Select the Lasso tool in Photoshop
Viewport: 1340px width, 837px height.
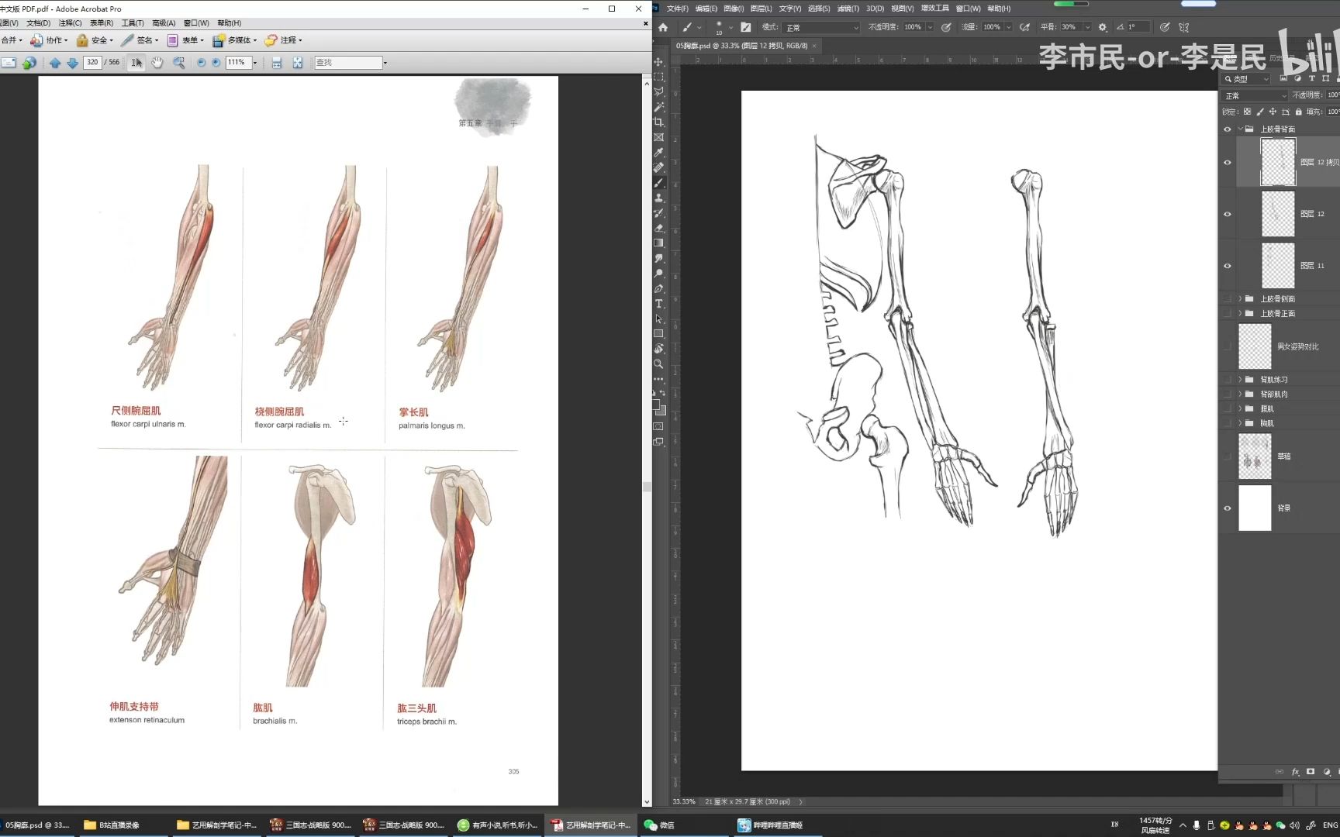(x=658, y=92)
